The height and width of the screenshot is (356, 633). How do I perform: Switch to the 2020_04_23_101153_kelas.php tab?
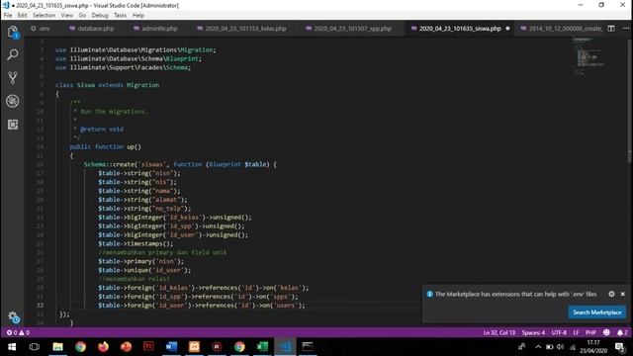pos(241,29)
